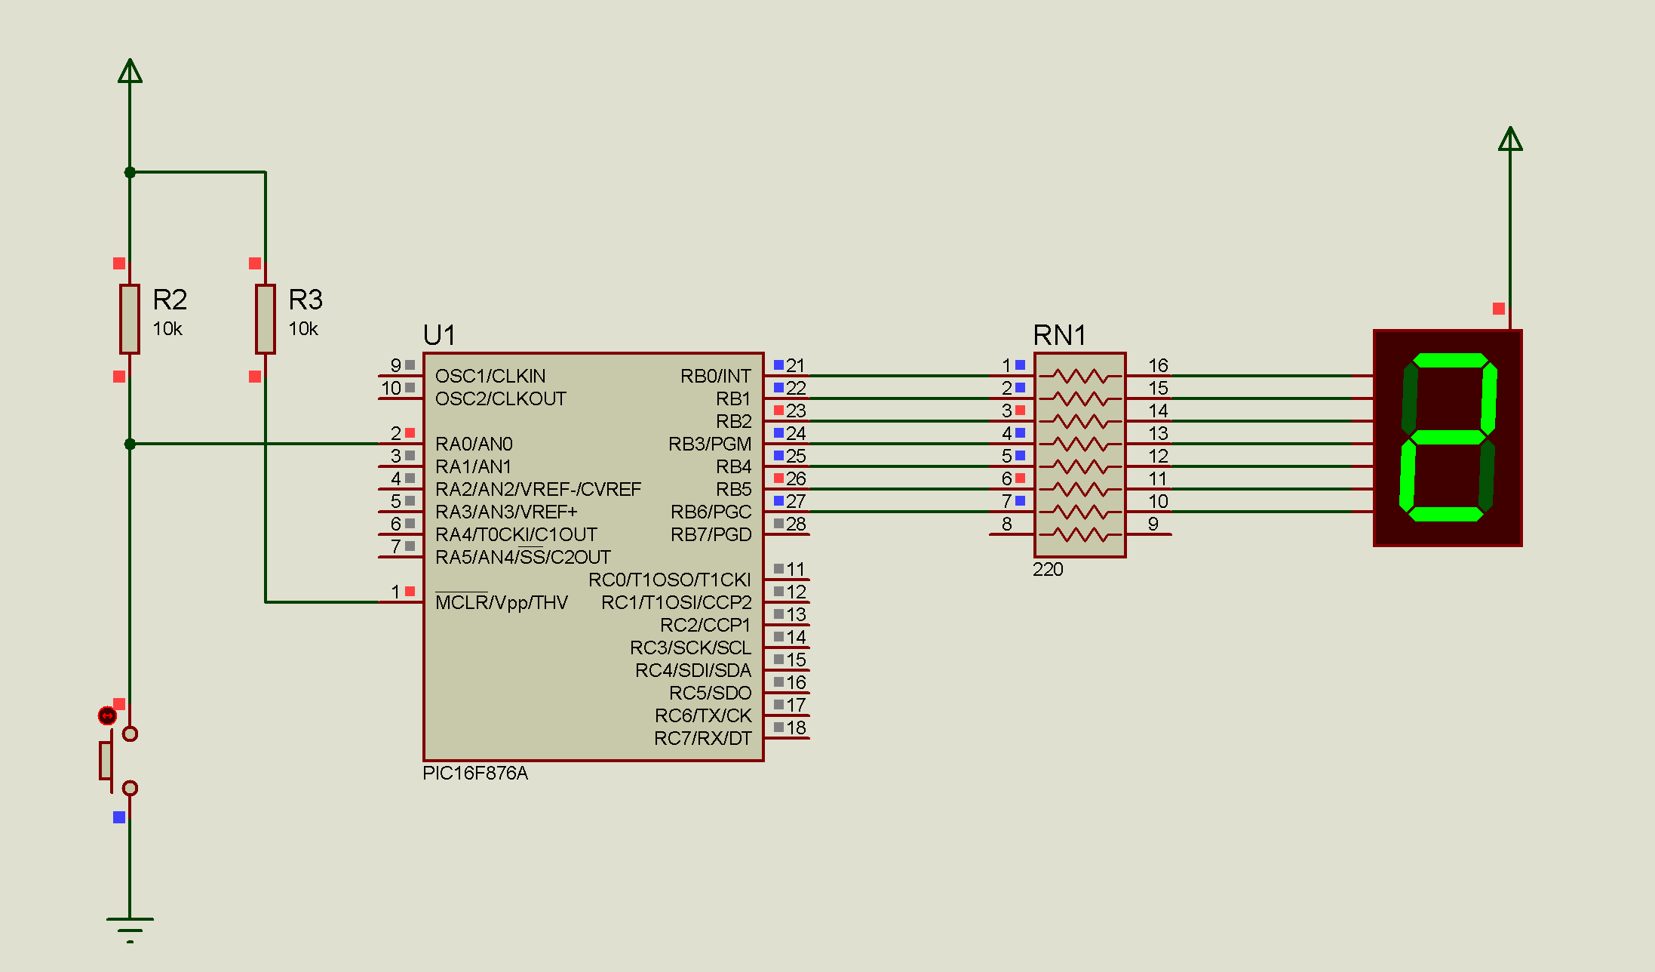This screenshot has height=972, width=1655.
Task: Click the wire junction dot below power terminal
Action: coord(130,172)
